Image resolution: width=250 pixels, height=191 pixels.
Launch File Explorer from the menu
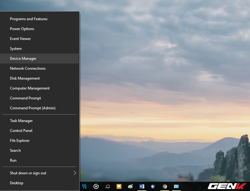[x=39, y=141]
